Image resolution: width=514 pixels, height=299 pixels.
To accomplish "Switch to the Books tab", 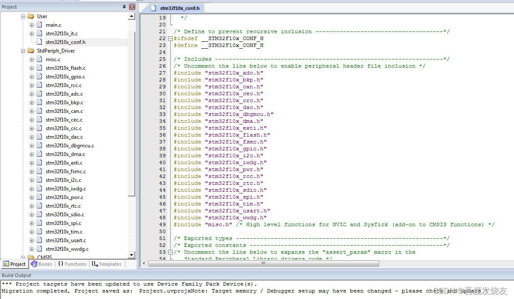I will point(41,264).
